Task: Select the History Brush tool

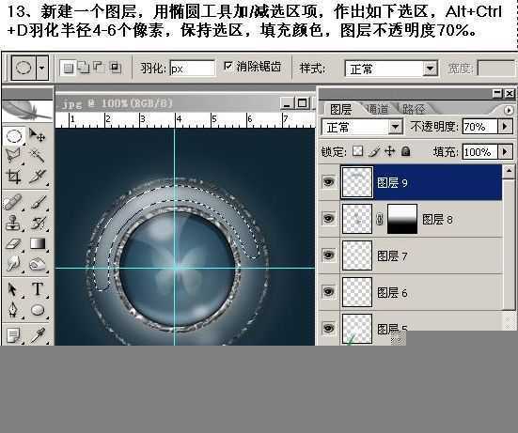Action: (38, 223)
